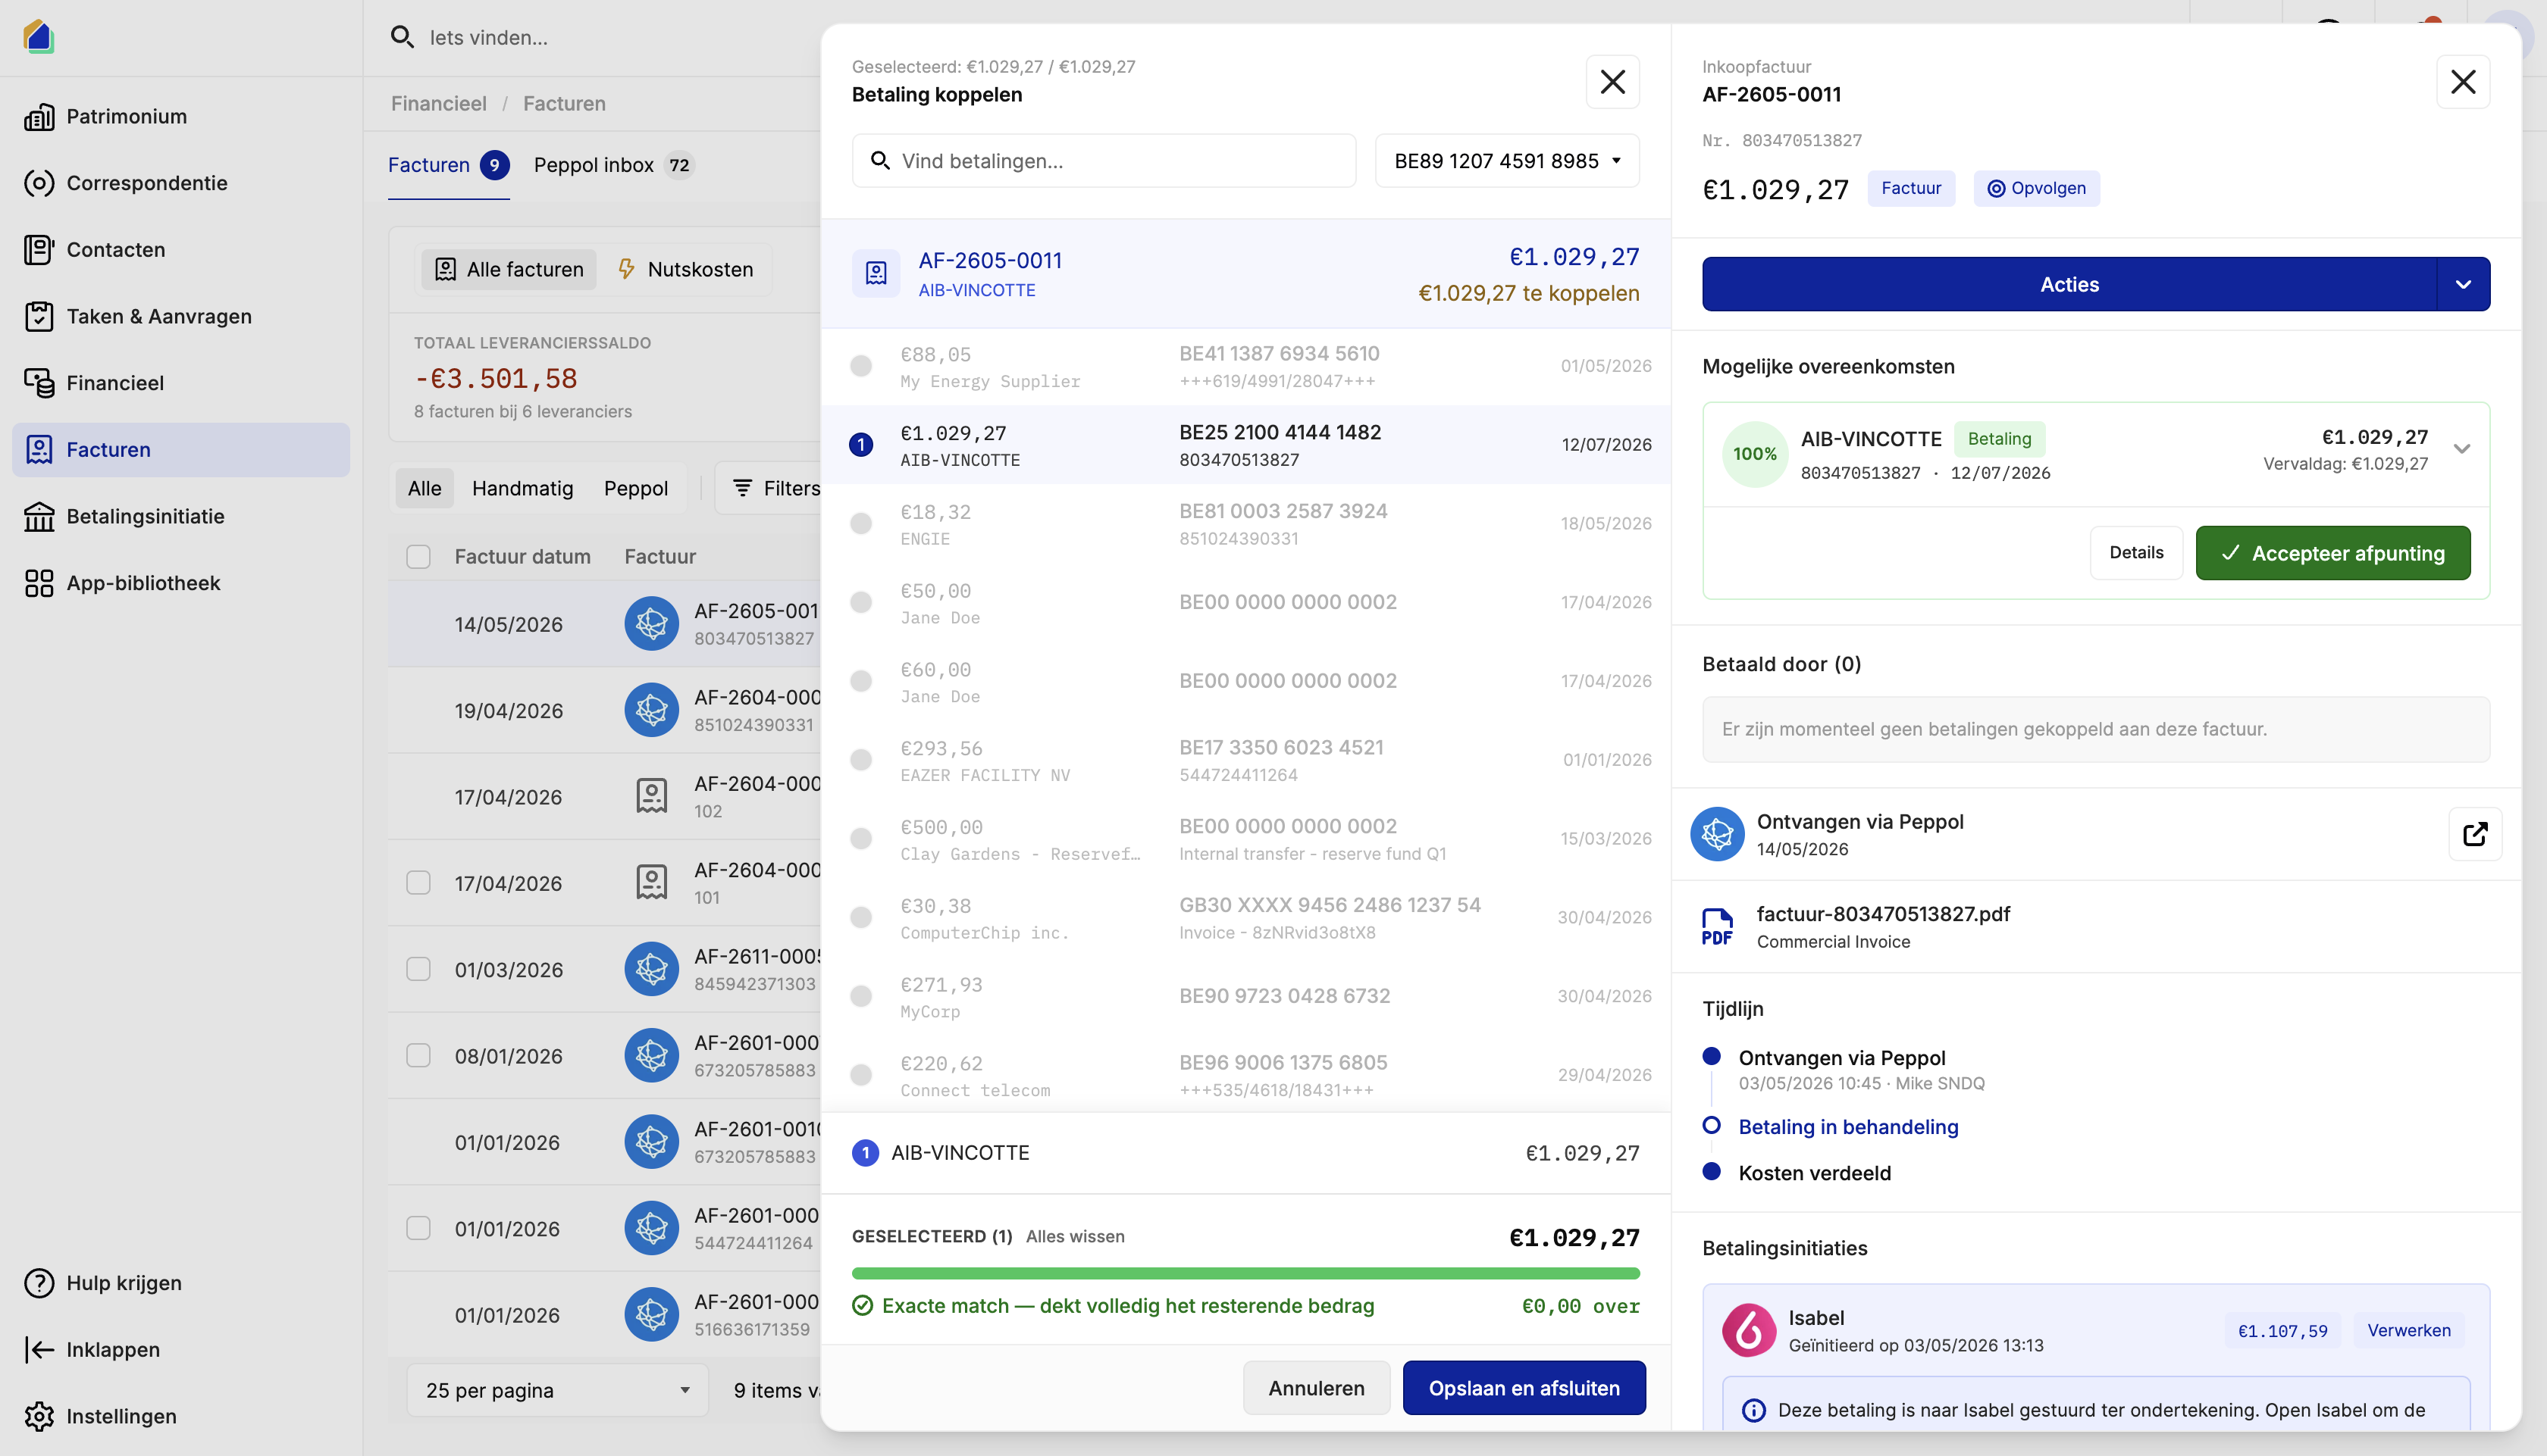Filter by Handmatig
The width and height of the screenshot is (2547, 1456).
pos(522,488)
